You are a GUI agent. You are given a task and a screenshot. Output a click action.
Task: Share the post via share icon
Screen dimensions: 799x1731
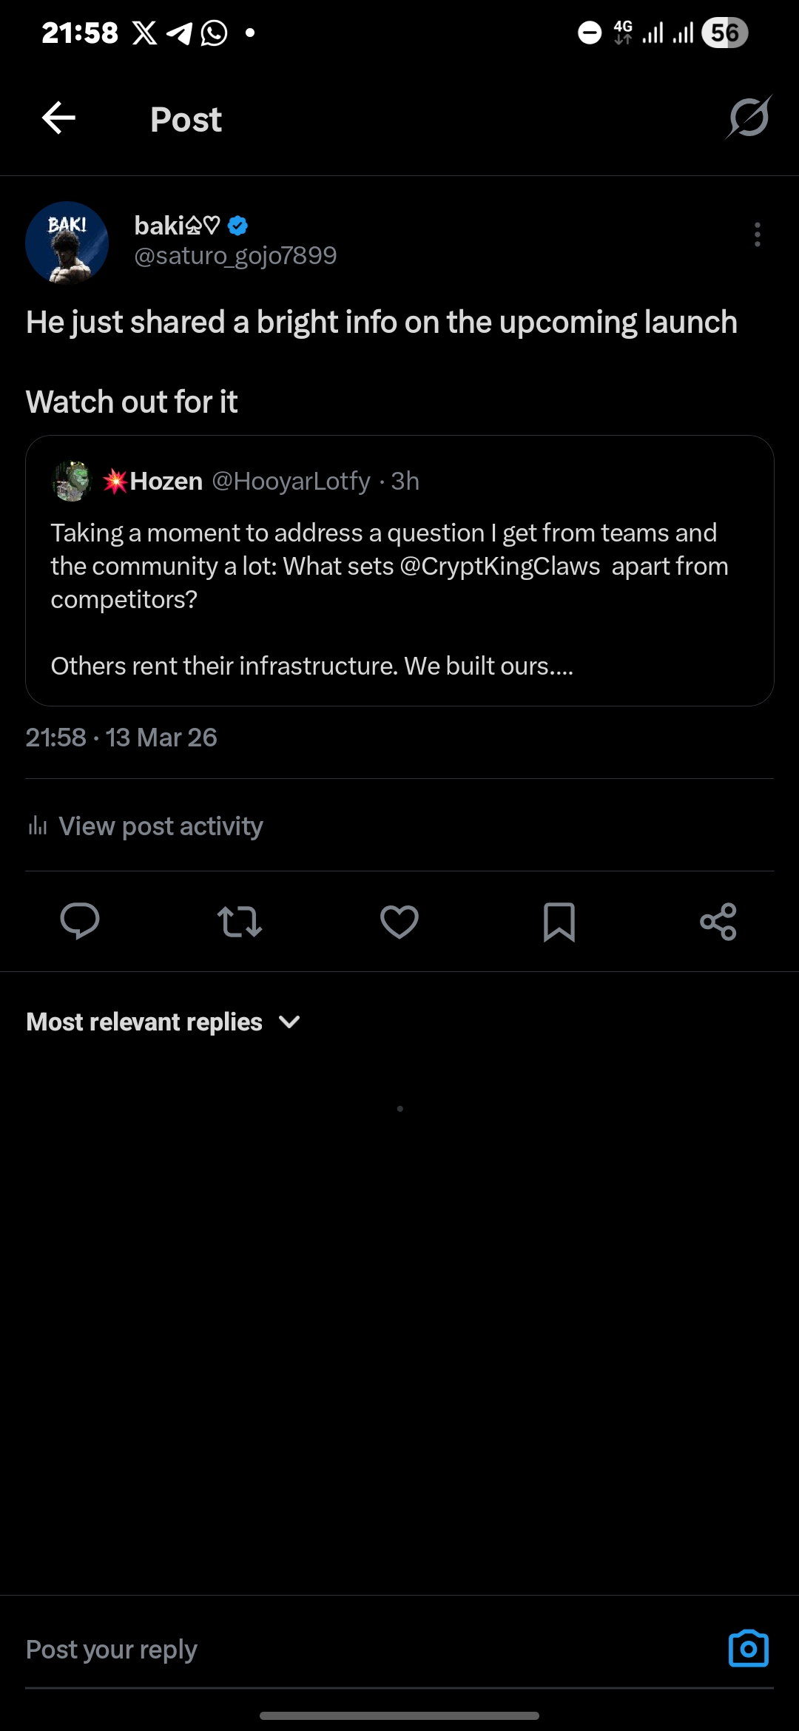tap(718, 922)
